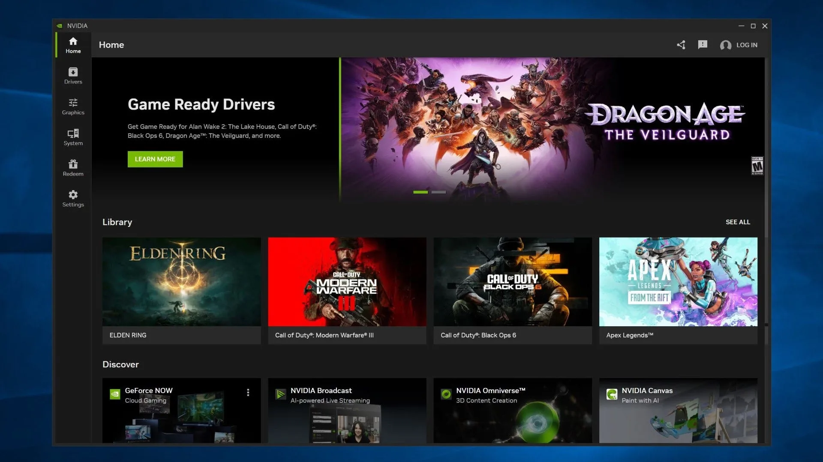Click the share icon in header
The width and height of the screenshot is (823, 462).
(681, 45)
